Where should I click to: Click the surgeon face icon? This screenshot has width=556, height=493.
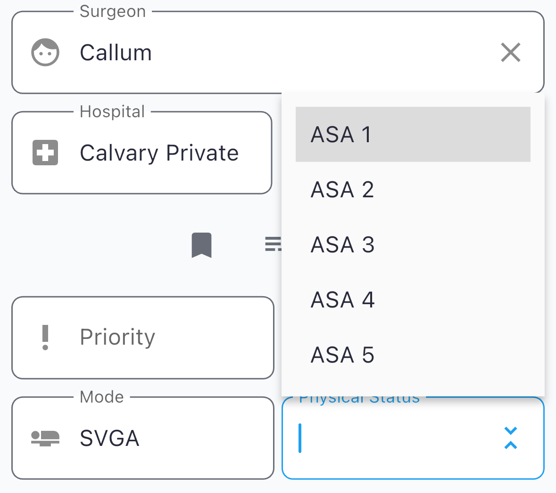[45, 52]
